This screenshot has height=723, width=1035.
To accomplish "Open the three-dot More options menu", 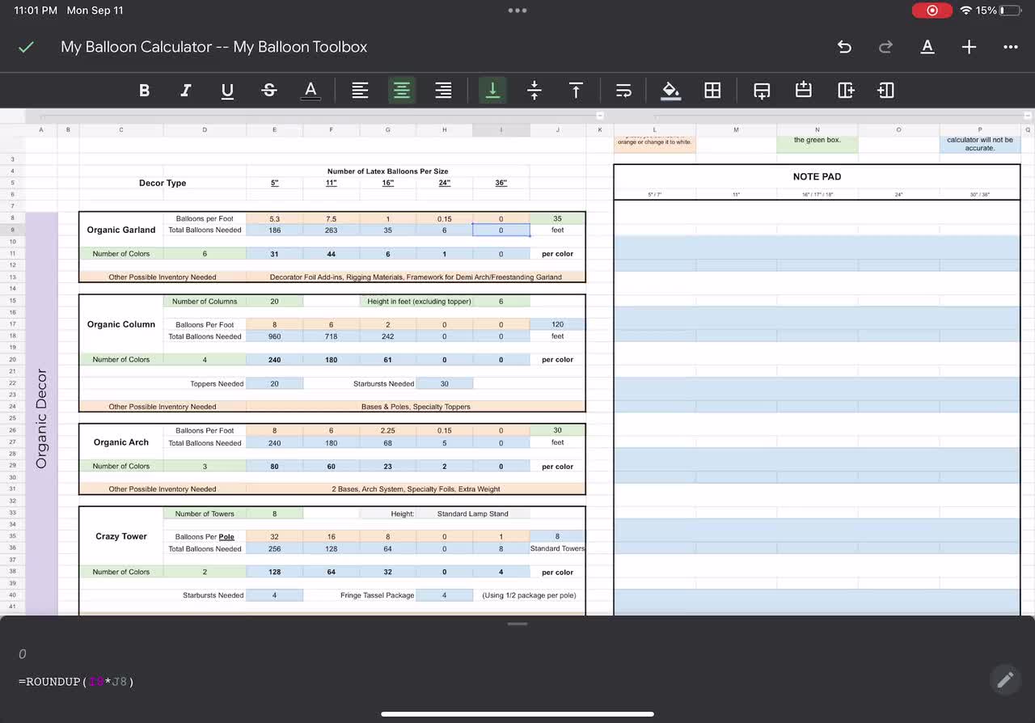I will (x=1011, y=47).
